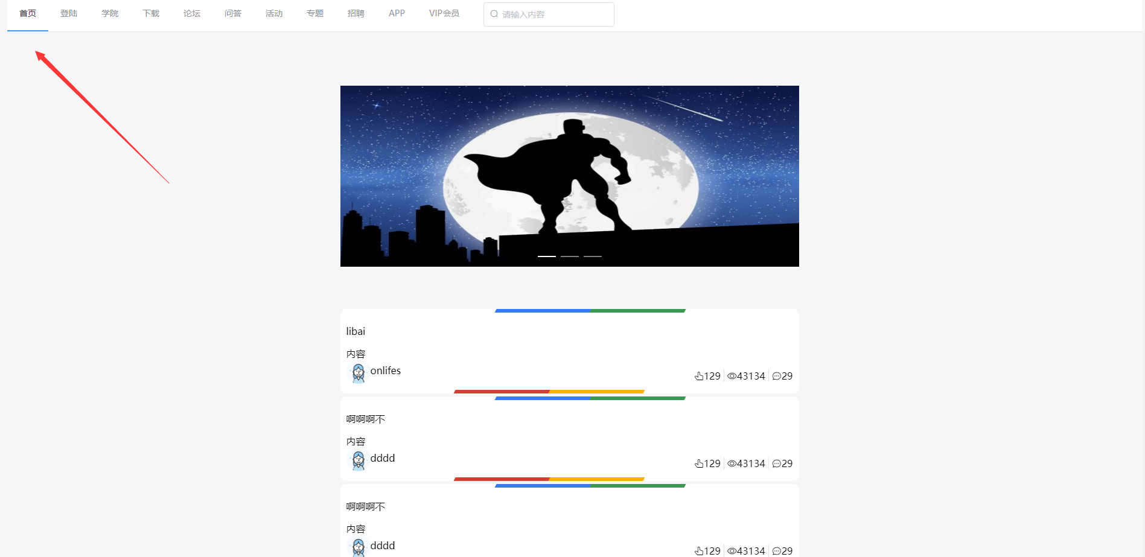This screenshot has width=1145, height=557.
Task: Like the middle post via its thumbs-up icon
Action: [699, 463]
